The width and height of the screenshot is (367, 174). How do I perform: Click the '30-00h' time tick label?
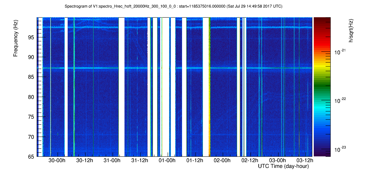click(x=57, y=160)
